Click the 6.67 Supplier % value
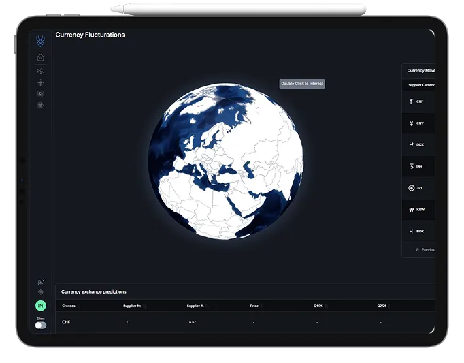464x363 pixels. coord(193,322)
